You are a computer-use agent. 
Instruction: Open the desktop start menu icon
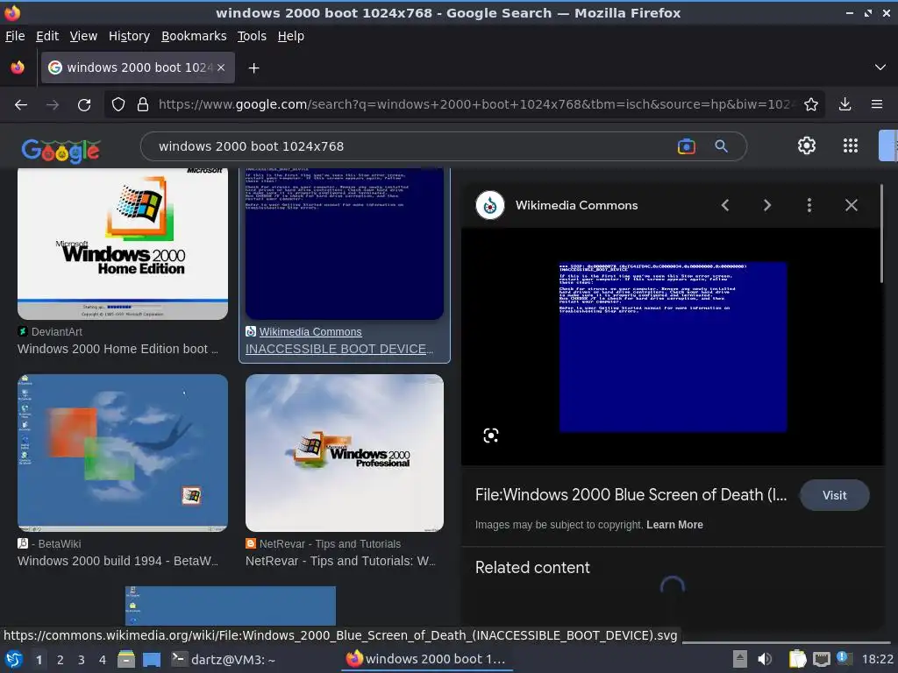click(14, 659)
